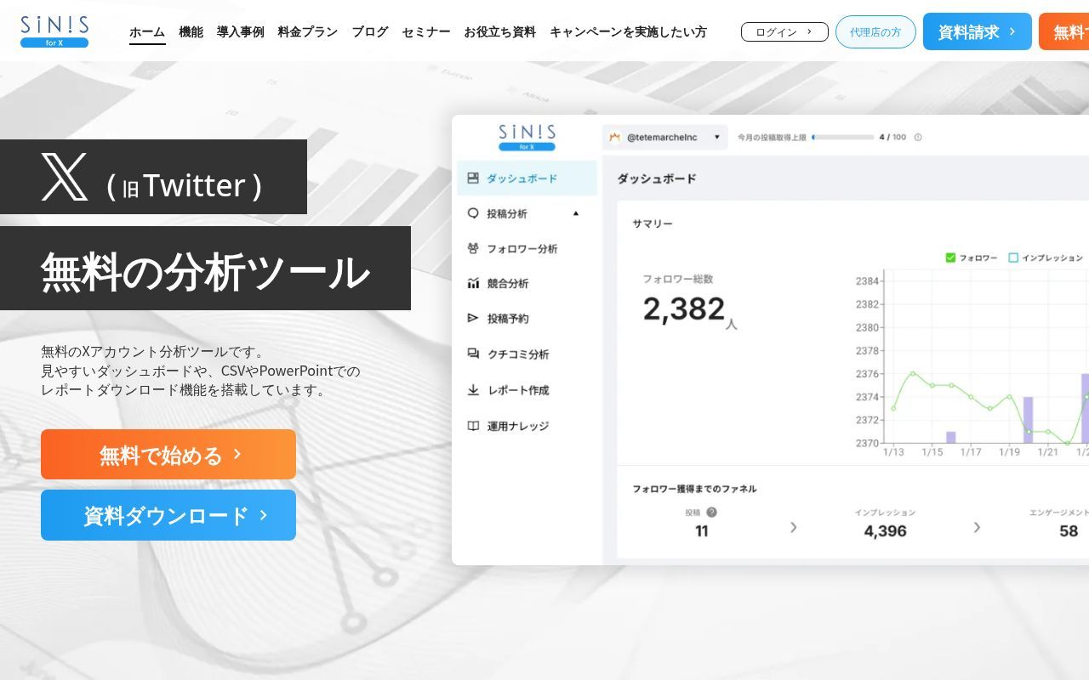Viewport: 1089px width, 680px height.
Task: Click the arrow on 無料で始める button
Action: point(237,454)
